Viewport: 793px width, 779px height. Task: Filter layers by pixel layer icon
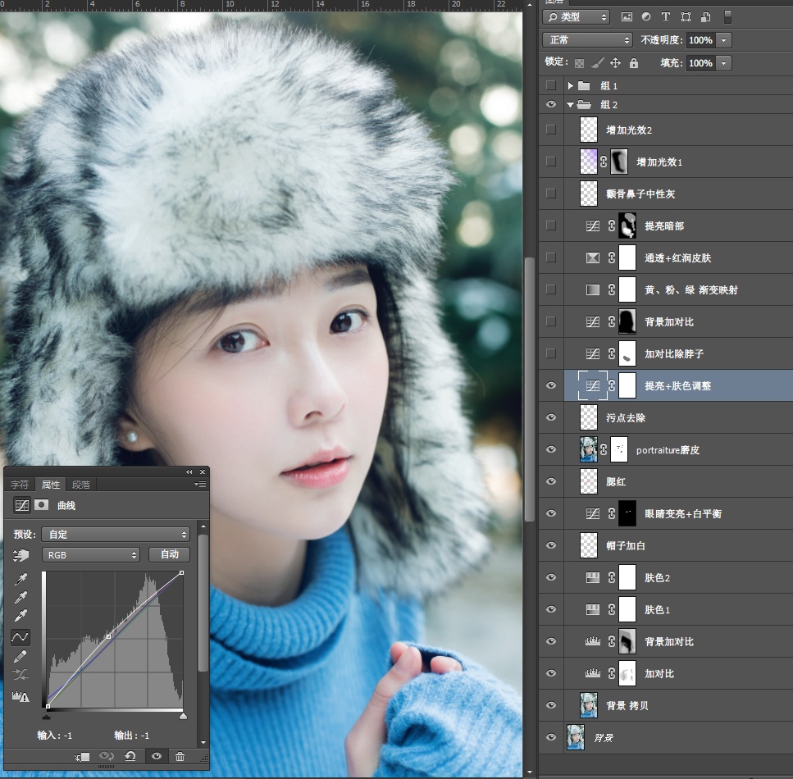pyautogui.click(x=627, y=16)
